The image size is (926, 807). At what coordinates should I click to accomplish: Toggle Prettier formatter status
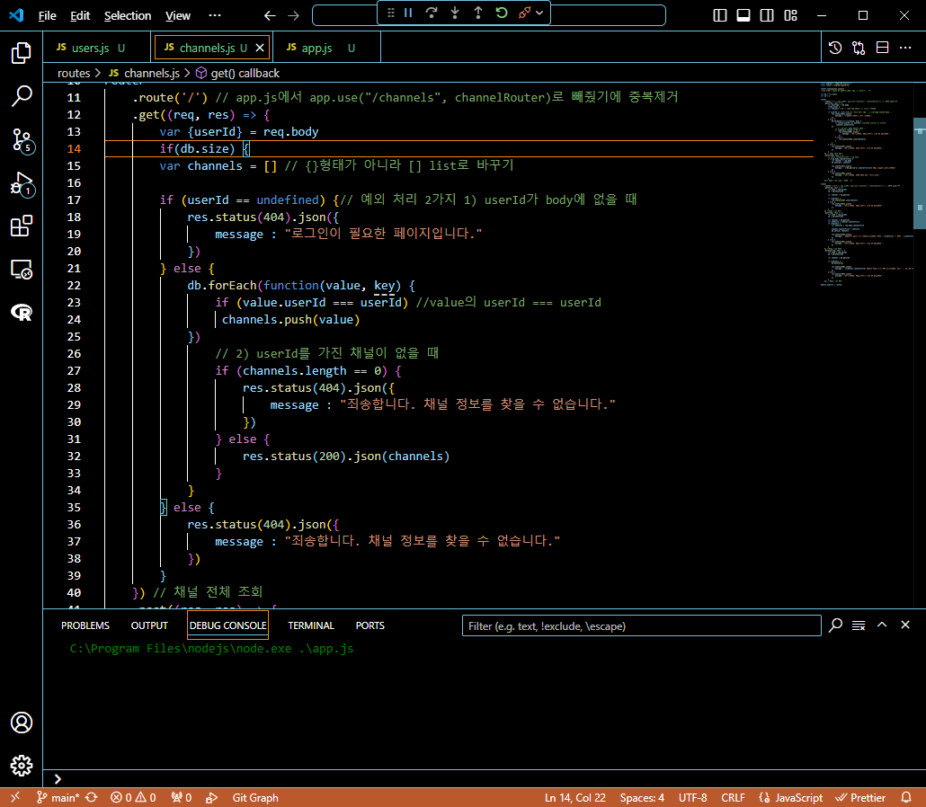pyautogui.click(x=860, y=797)
